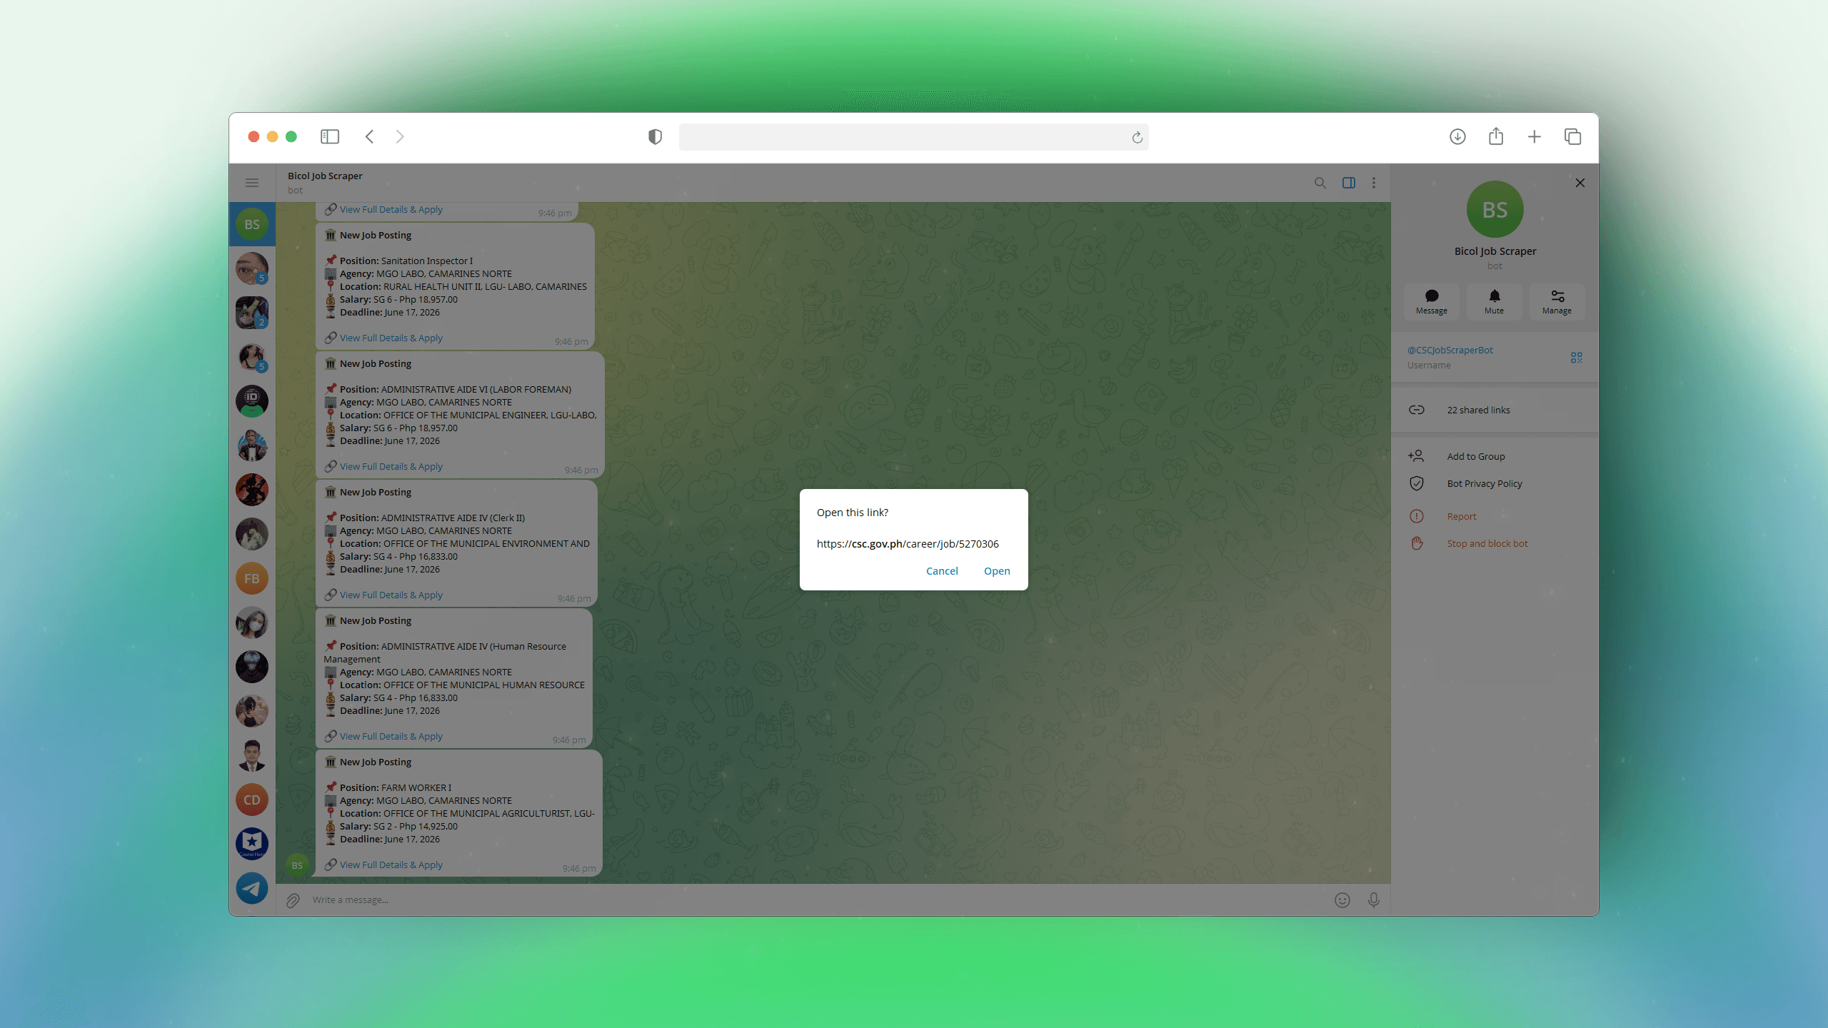1828x1028 pixels.
Task: Open View Full Details for Clerk II posting
Action: click(391, 595)
